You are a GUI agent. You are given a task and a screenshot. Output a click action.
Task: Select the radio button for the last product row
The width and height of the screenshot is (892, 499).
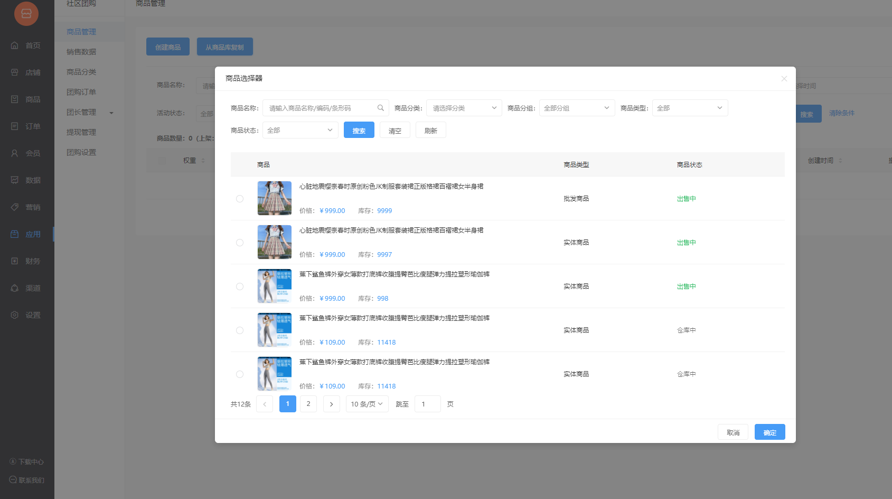coord(240,374)
